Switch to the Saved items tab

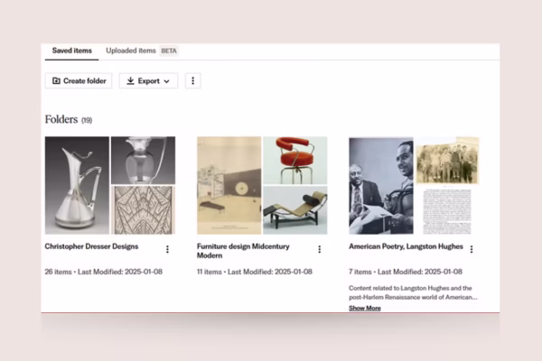click(x=72, y=51)
